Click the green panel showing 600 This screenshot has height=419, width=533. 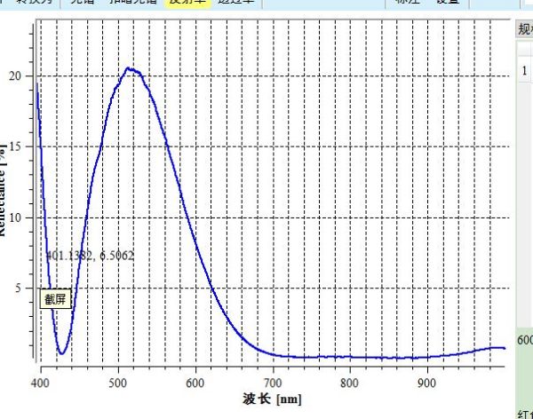pos(525,342)
